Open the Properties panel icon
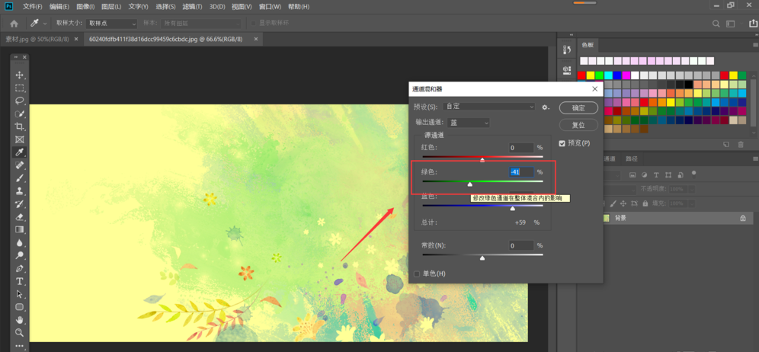 pyautogui.click(x=567, y=69)
